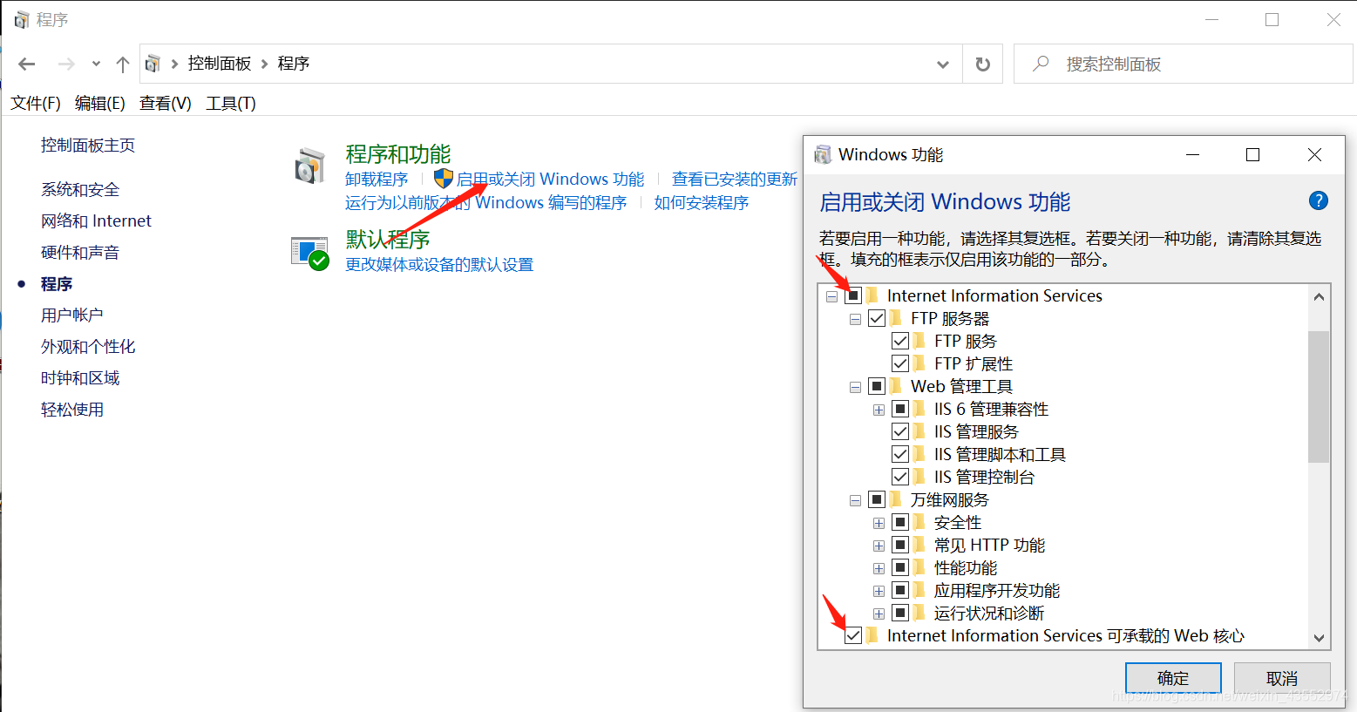Open the address bar history dropdown
The width and height of the screenshot is (1357, 712).
(x=942, y=64)
